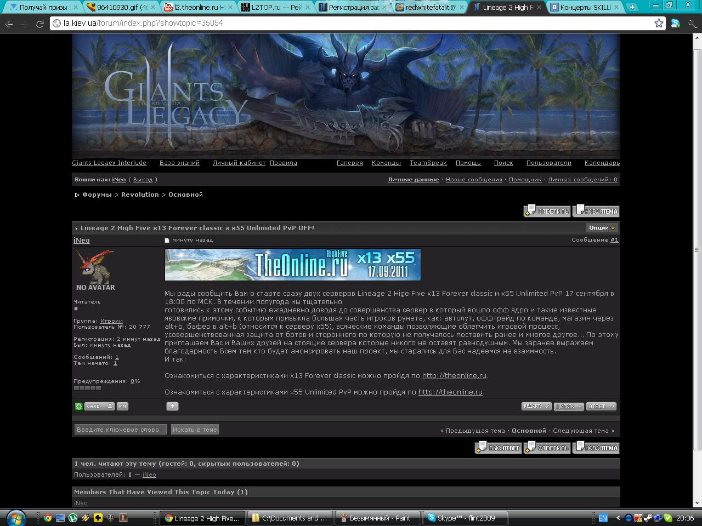Open the Галерея link
This screenshot has height=526, width=702.
coord(350,163)
